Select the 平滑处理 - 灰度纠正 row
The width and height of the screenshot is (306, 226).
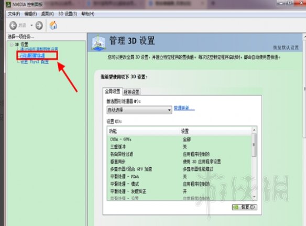(x=180, y=191)
